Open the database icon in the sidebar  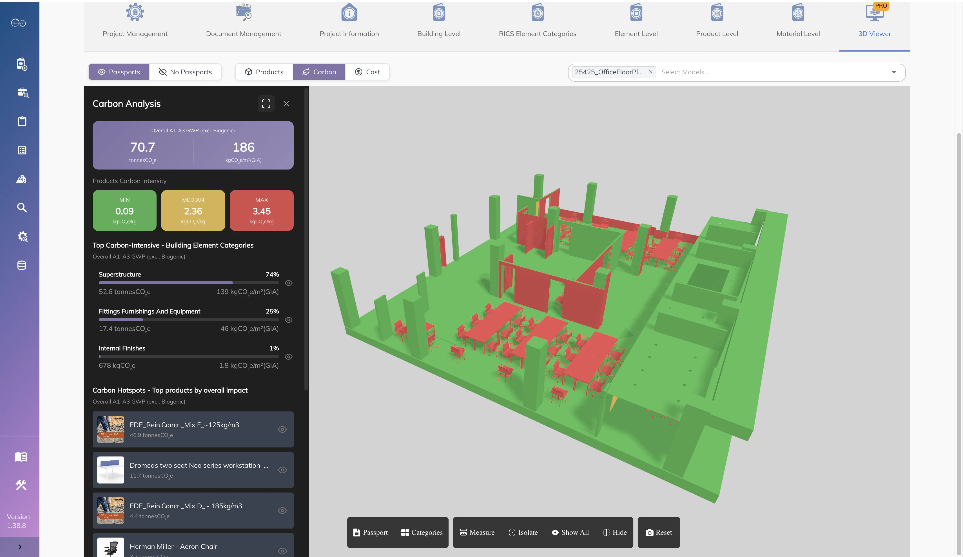22,265
